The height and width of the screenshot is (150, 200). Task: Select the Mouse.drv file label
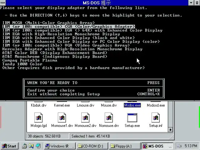click(x=109, y=105)
